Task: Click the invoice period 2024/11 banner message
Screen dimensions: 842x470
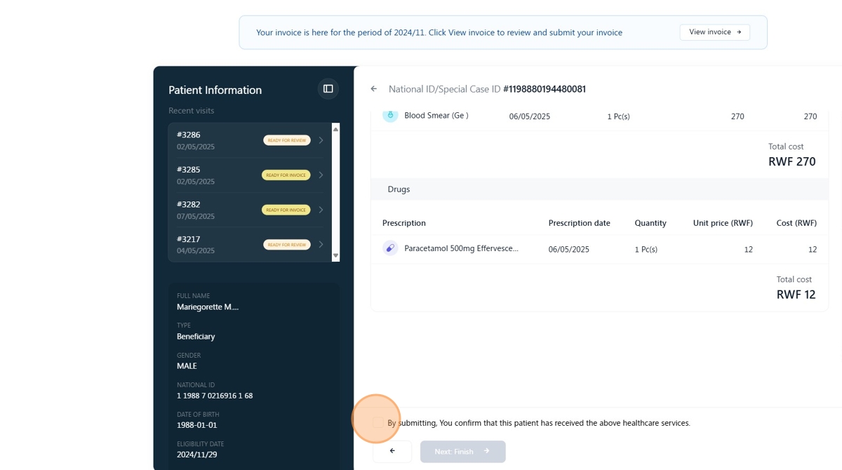Action: (439, 32)
